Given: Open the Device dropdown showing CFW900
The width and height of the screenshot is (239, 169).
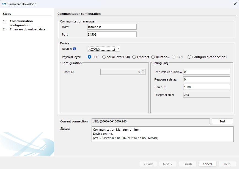Looking at the screenshot, I should [x=104, y=49].
